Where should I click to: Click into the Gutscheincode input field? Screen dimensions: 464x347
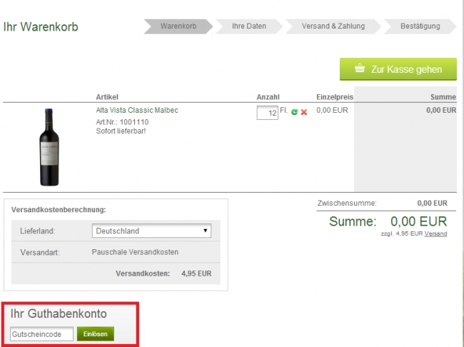tap(41, 334)
